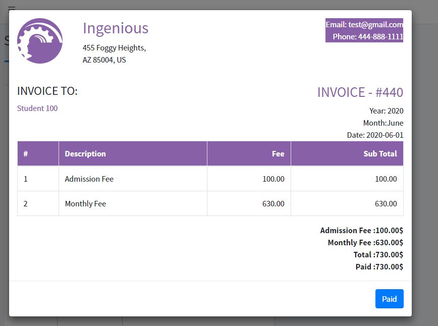The image size is (438, 326).
Task: Click the invoice date 2020-06-01
Action: point(385,135)
